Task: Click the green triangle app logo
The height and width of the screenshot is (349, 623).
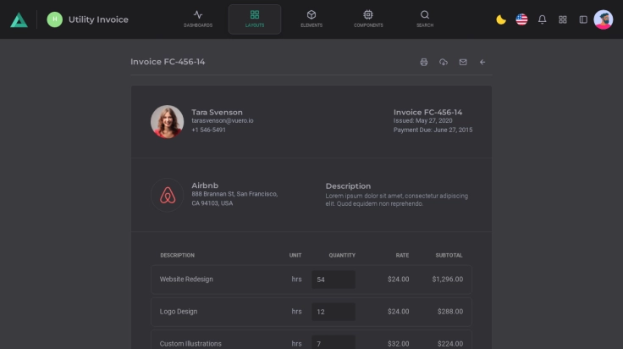Action: 19,19
